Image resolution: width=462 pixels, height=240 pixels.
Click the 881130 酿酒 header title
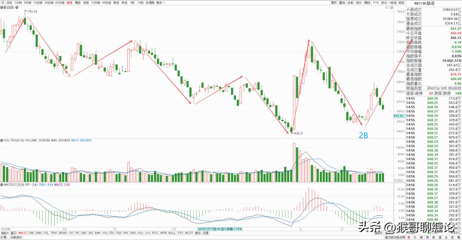424,4
